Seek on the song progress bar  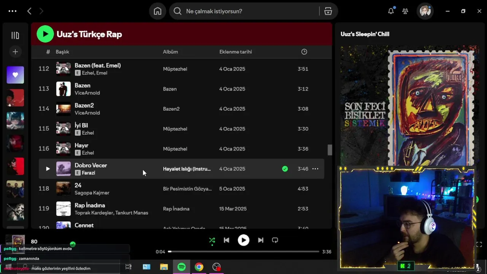click(243, 252)
